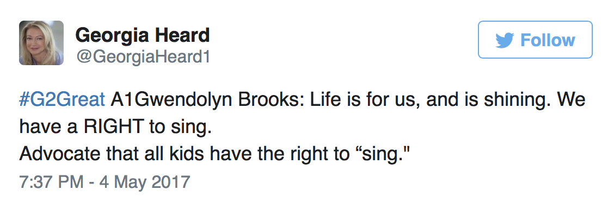Open the #G2Great hashtag link
The width and height of the screenshot is (614, 202).
pos(62,99)
